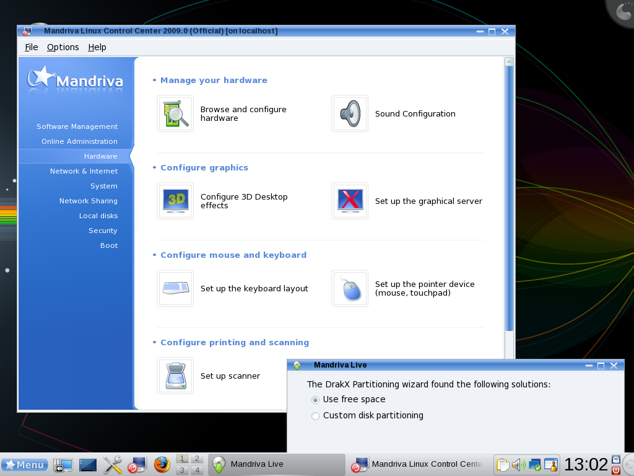This screenshot has height=476, width=634.
Task: Open the clipboard tray icon
Action: pos(503,465)
